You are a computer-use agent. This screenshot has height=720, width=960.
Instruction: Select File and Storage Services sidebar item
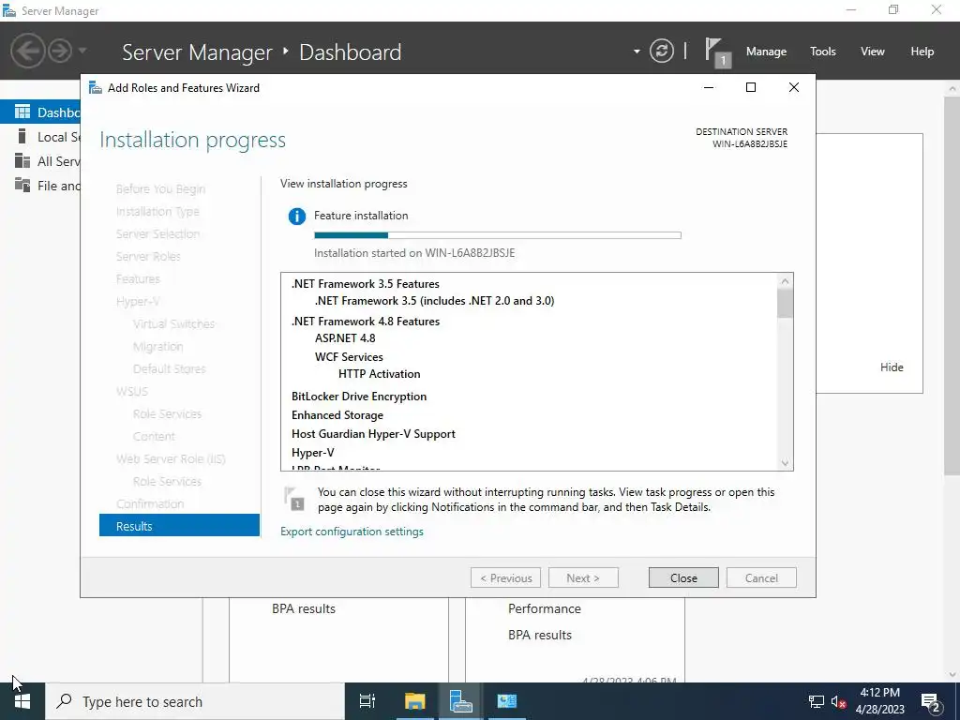point(40,186)
